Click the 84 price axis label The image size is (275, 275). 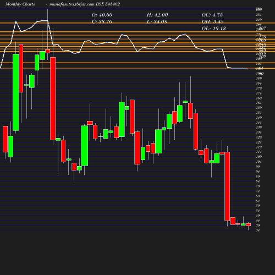click(258, 182)
